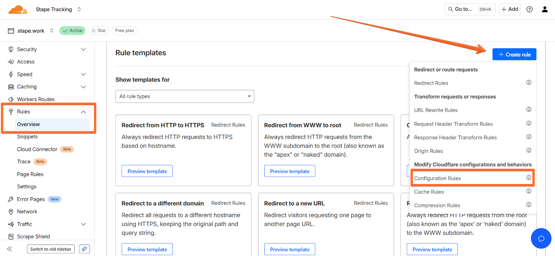This screenshot has height=256, width=555.
Task: Click info icon for Request Header Transform Rules
Action: tap(529, 123)
